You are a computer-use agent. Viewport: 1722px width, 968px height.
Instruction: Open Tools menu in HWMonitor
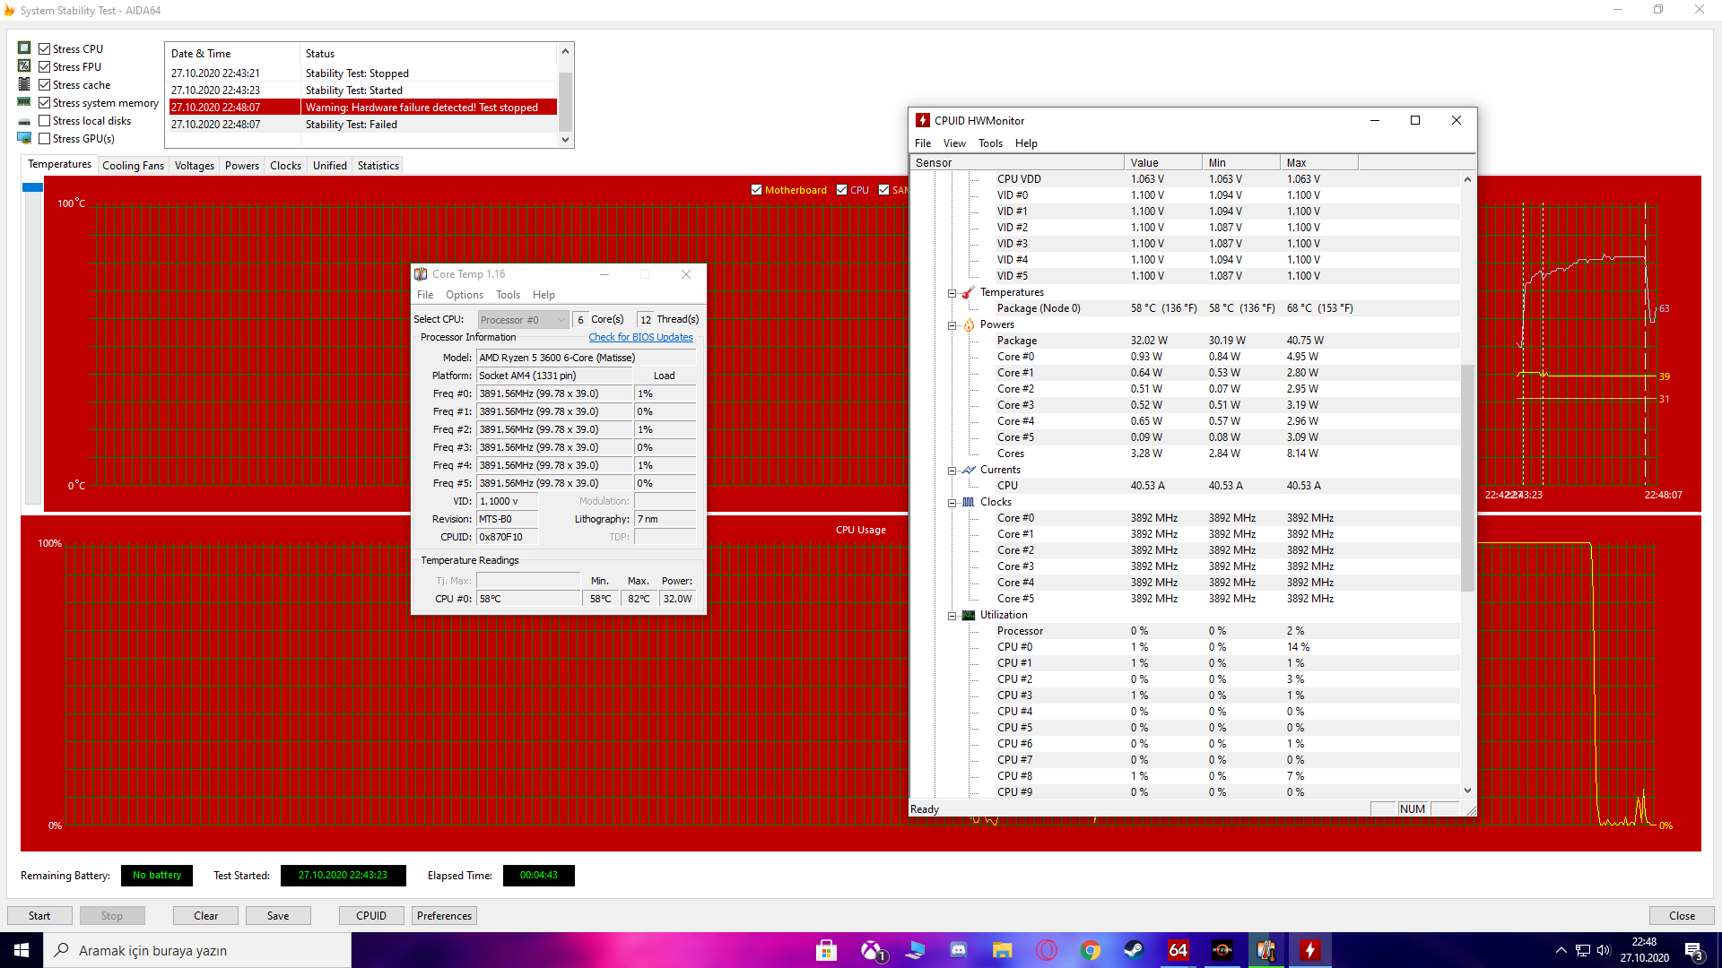990,143
